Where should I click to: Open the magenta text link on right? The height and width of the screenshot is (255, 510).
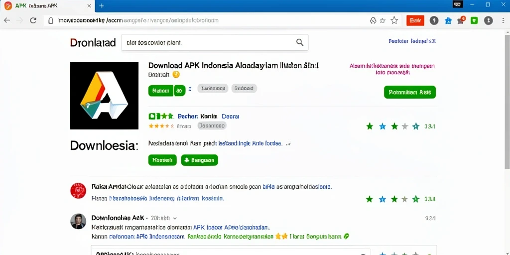point(392,69)
